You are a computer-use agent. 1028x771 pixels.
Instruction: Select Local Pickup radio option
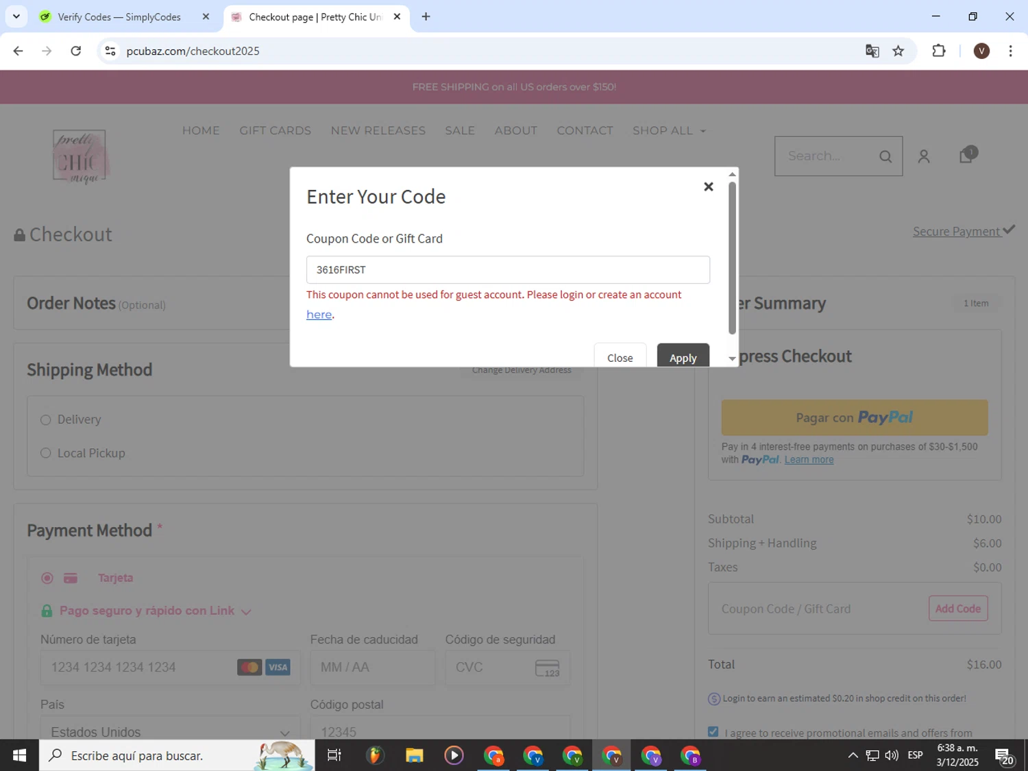click(x=46, y=453)
